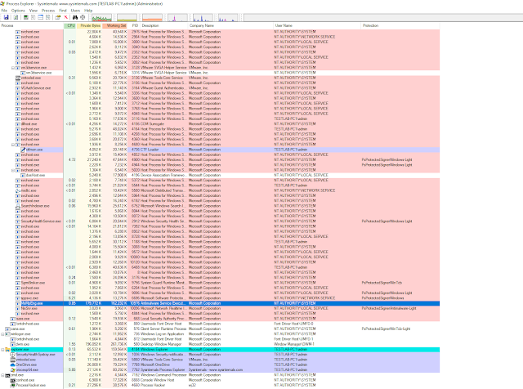Collapse the cmd.exe tree node
Screen dimensions: 523x389
click(2, 375)
